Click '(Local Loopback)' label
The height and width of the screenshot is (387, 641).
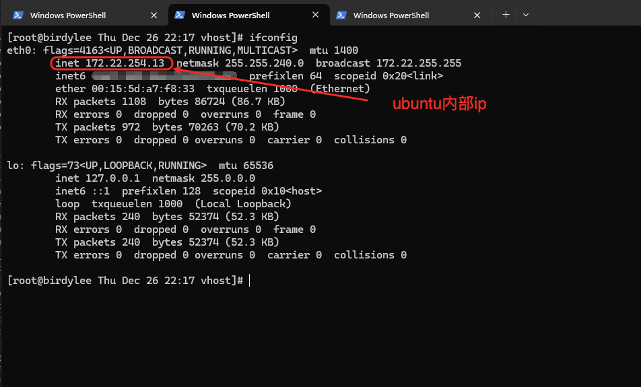click(x=243, y=204)
